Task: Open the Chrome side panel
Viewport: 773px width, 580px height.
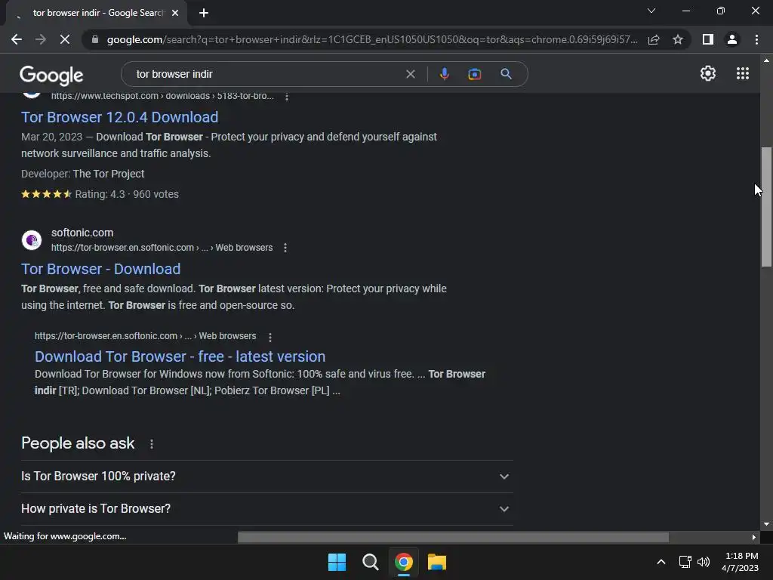Action: pos(708,39)
